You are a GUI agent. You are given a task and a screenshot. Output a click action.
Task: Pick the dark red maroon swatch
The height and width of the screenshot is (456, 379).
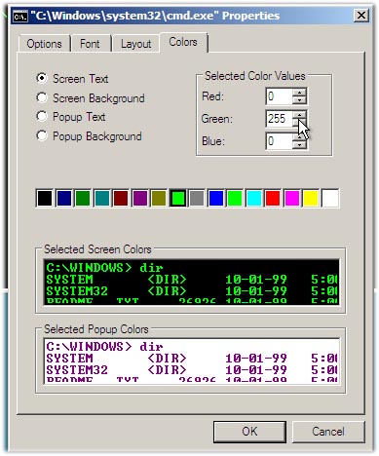[x=121, y=198]
